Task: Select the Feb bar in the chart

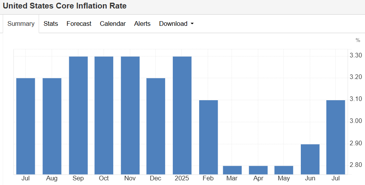Action: tap(208, 137)
